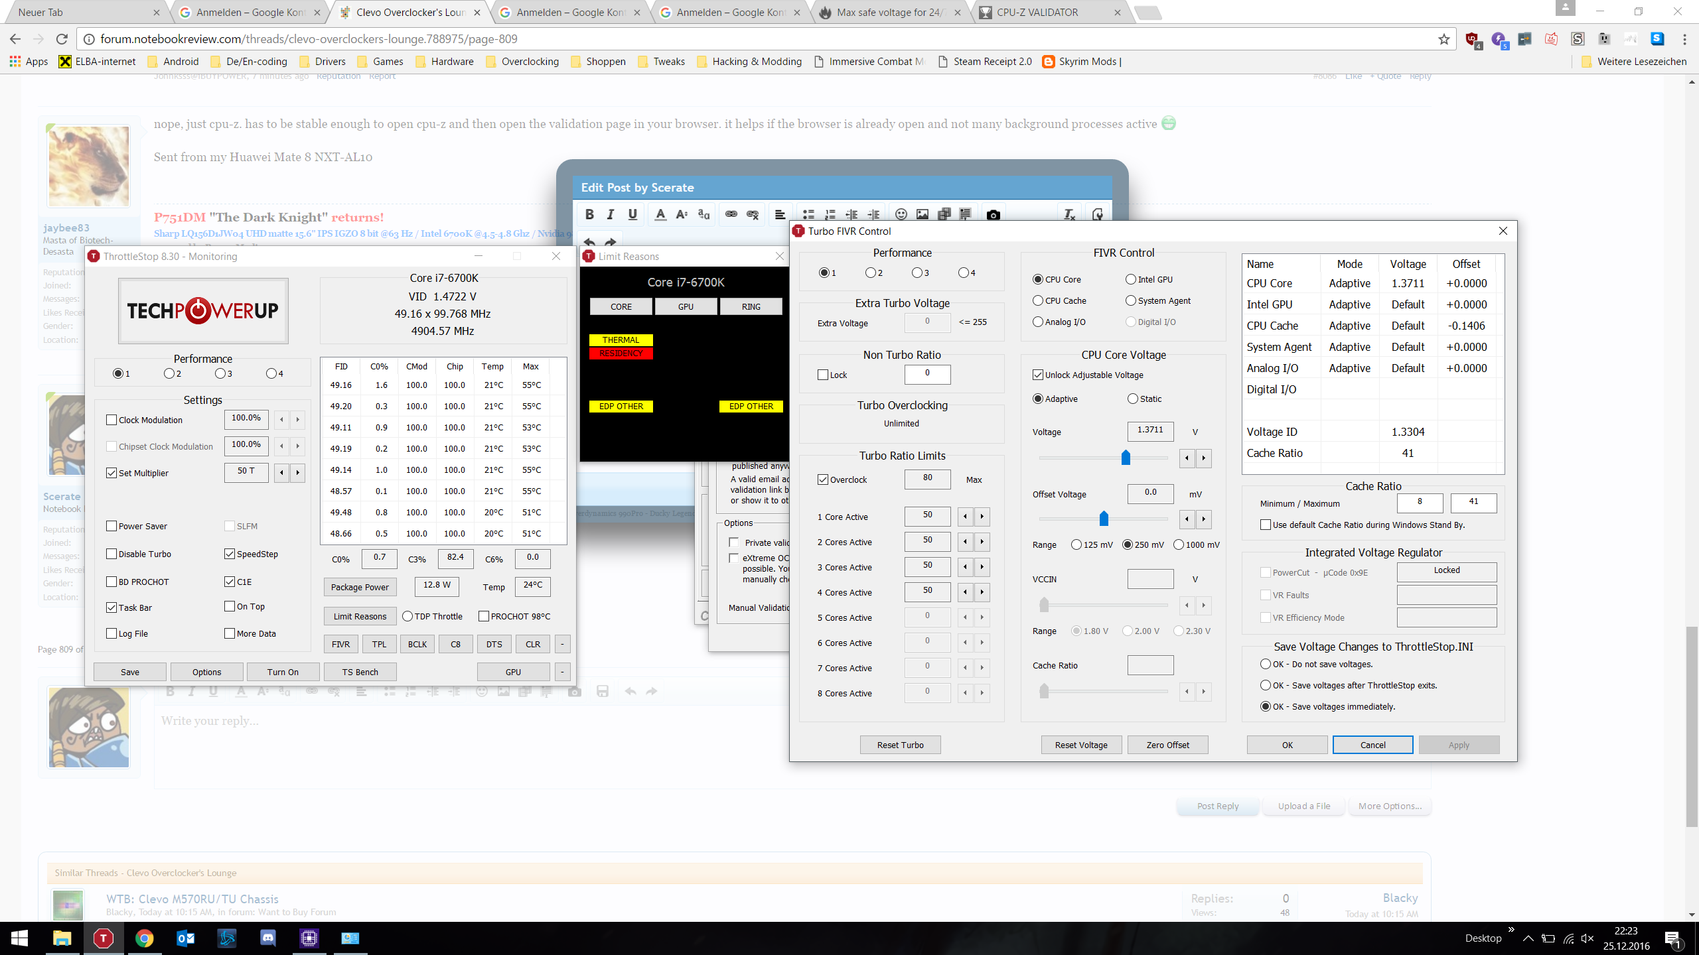The height and width of the screenshot is (955, 1699).
Task: Click uBlock shield extension icon
Action: [x=1472, y=39]
